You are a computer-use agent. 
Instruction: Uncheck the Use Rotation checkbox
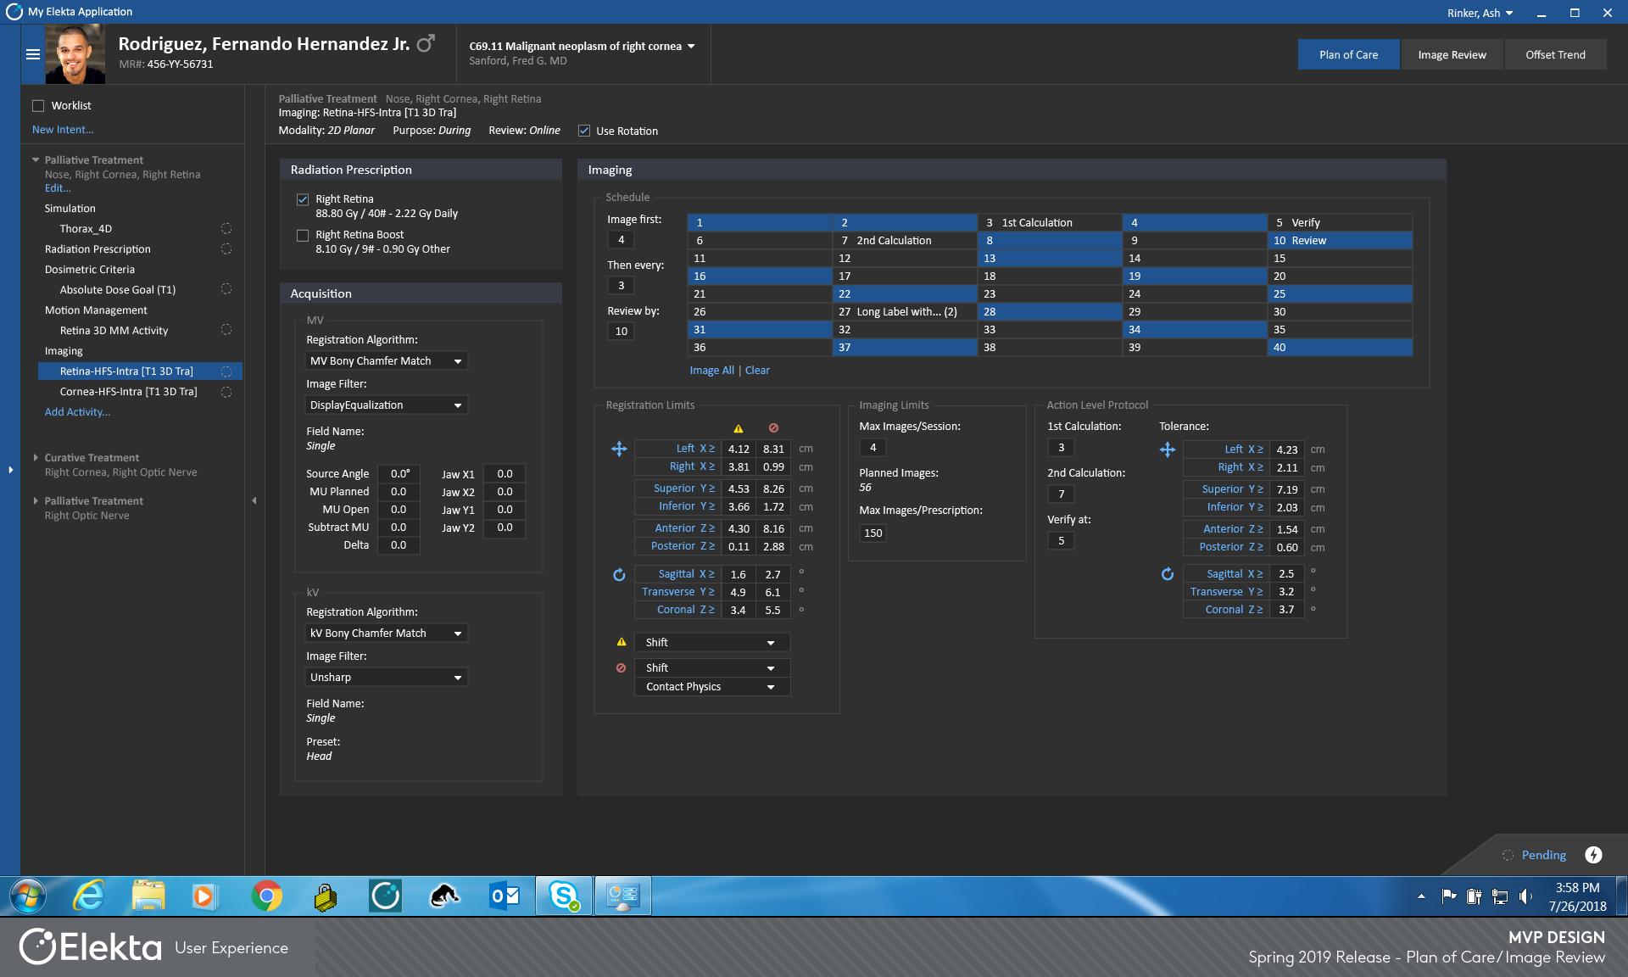(584, 131)
